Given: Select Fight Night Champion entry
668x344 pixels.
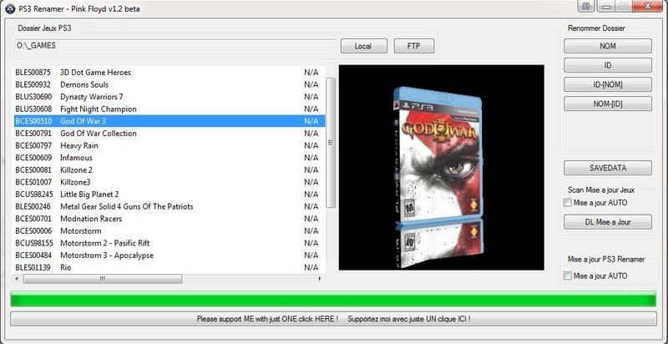Looking at the screenshot, I should [x=170, y=109].
